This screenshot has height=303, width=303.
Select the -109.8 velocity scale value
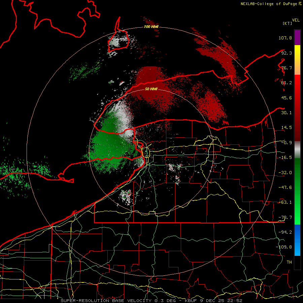click(x=284, y=247)
